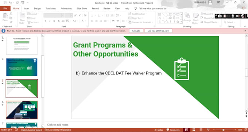Click Convert to SmartArt
Image resolution: width=248 pixels, height=132 pixels.
tap(141, 22)
